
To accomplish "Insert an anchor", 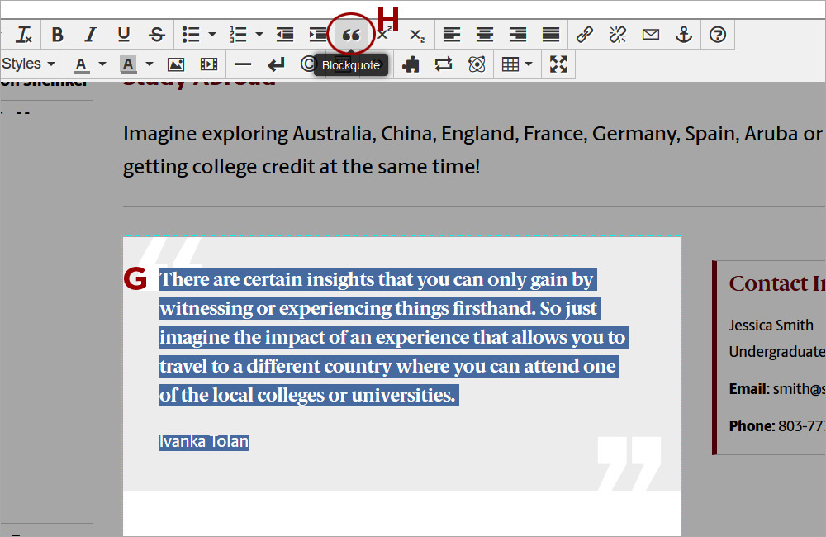I will (x=683, y=34).
